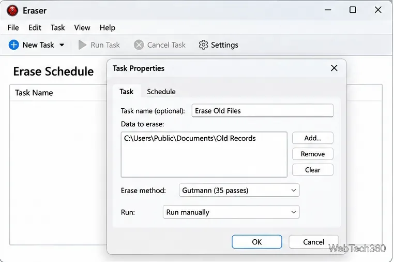Click the Eraser app logo icon
The image size is (394, 262).
(x=12, y=10)
